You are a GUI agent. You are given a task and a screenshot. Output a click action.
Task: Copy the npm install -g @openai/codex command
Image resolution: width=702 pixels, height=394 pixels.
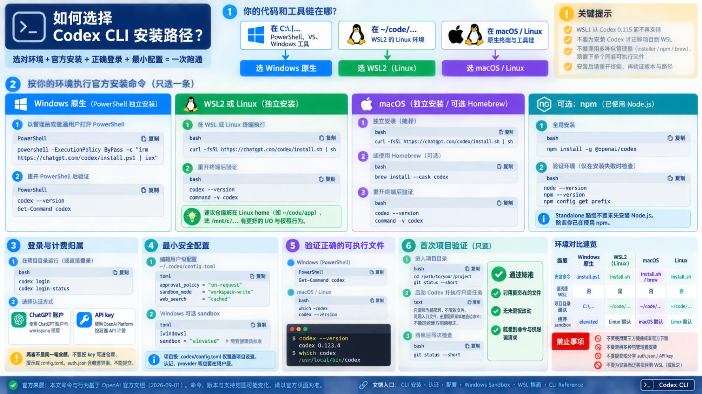tap(676, 138)
